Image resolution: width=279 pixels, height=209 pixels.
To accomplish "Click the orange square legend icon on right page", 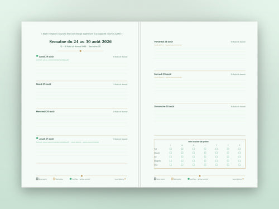I will point(172,179).
